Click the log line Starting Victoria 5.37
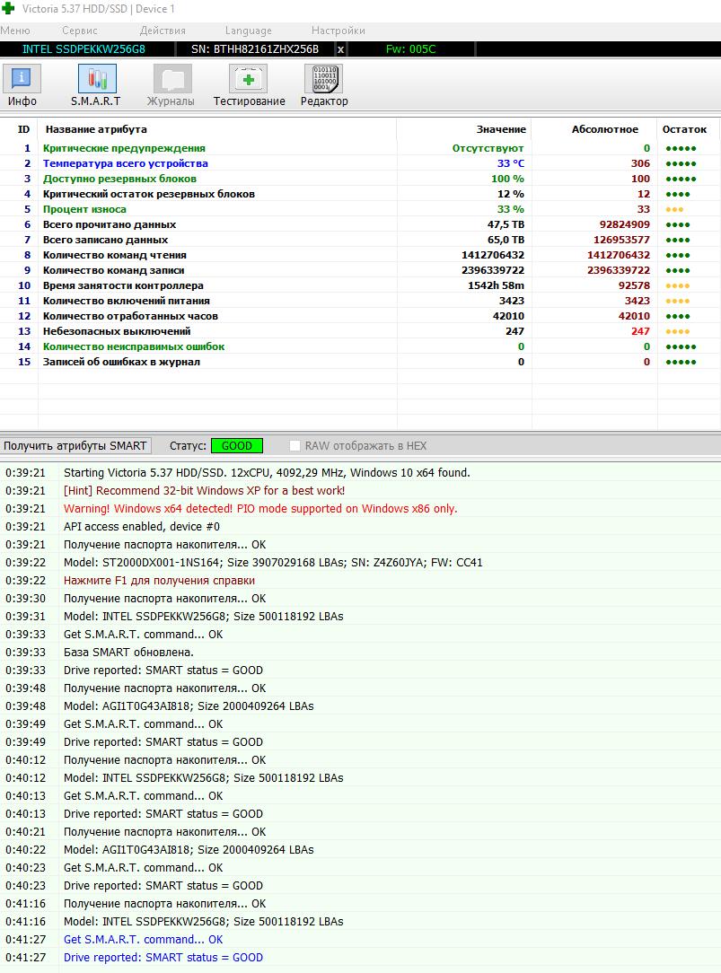The width and height of the screenshot is (721, 973). tap(267, 472)
